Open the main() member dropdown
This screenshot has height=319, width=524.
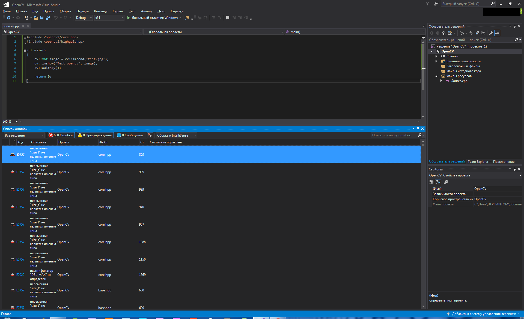tap(355, 32)
